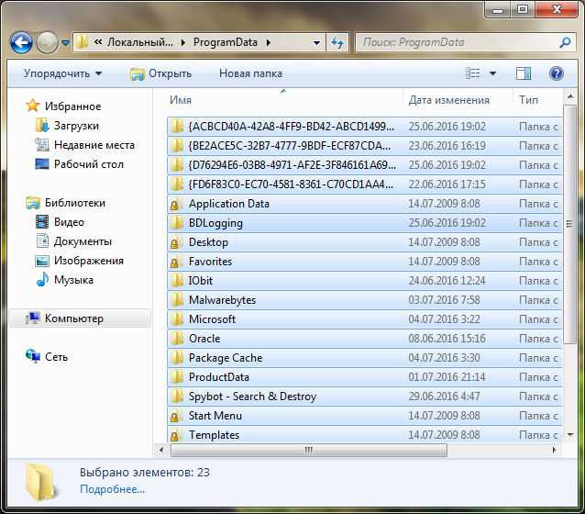Click the ProductData folder icon
Viewport: 585px width, 514px height.
point(177,377)
